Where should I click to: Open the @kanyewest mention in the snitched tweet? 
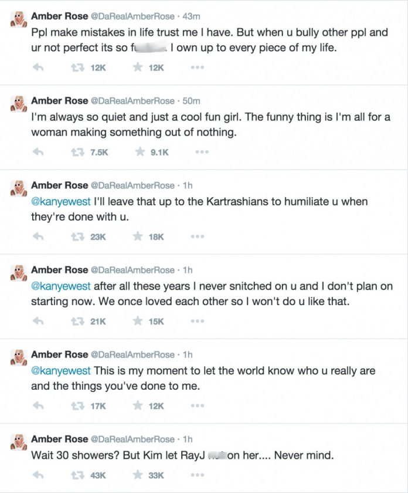click(x=60, y=288)
